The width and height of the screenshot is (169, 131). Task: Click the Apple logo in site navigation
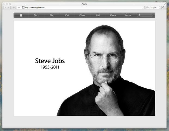click(x=21, y=15)
